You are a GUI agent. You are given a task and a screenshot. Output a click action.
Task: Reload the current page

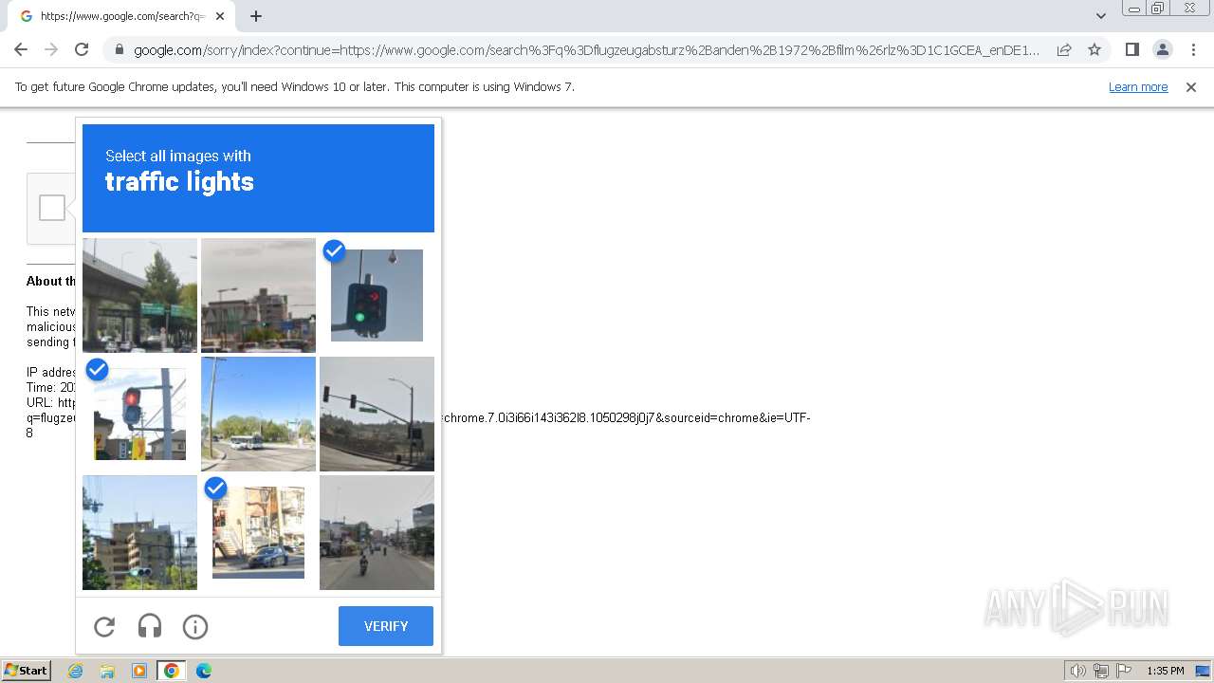click(82, 49)
